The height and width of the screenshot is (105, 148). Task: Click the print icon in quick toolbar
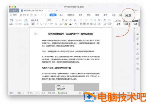point(31,15)
